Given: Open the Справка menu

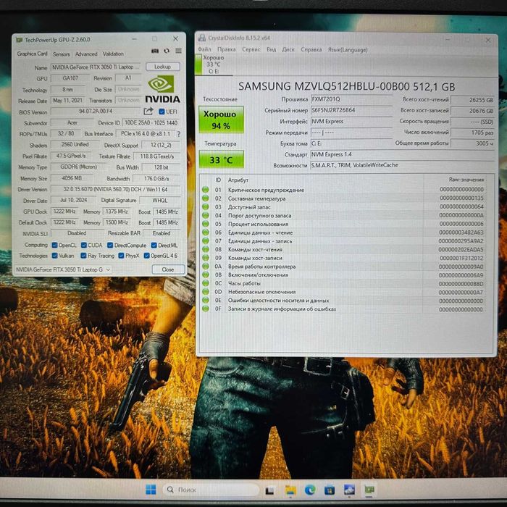Looking at the screenshot, I should click(311, 49).
